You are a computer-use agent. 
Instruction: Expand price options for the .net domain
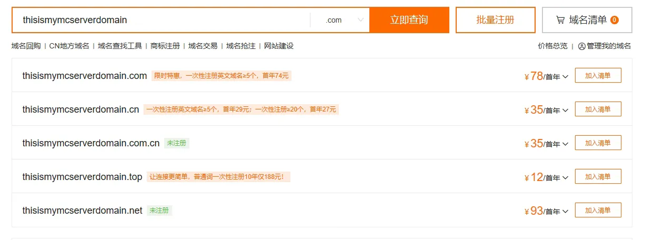[x=566, y=212]
